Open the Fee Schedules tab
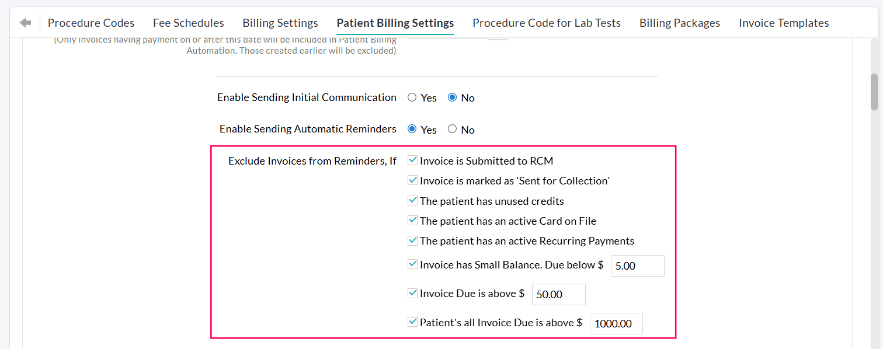Viewport: 883px width, 349px height. (x=188, y=23)
